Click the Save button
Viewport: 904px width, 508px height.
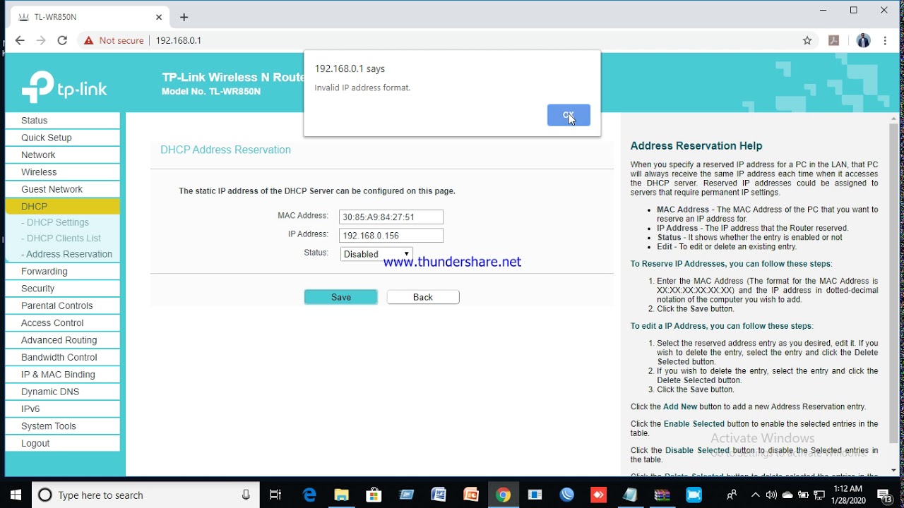tap(341, 297)
